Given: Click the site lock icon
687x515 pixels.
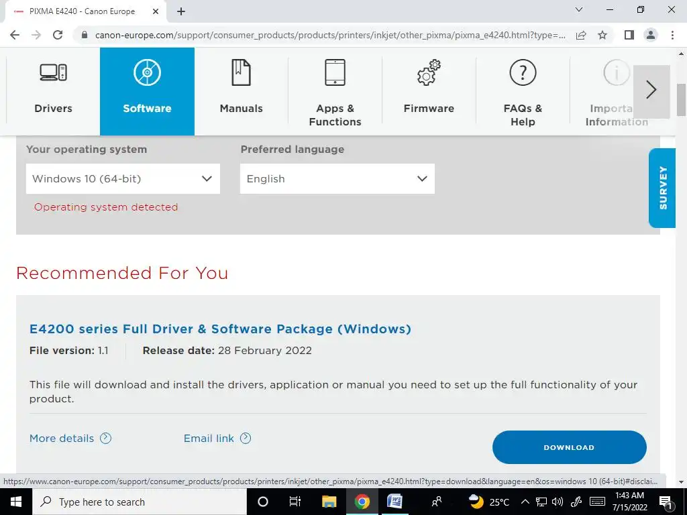Looking at the screenshot, I should 85,35.
